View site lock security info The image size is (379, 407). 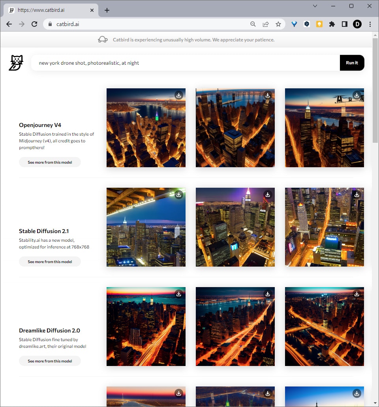click(x=50, y=24)
